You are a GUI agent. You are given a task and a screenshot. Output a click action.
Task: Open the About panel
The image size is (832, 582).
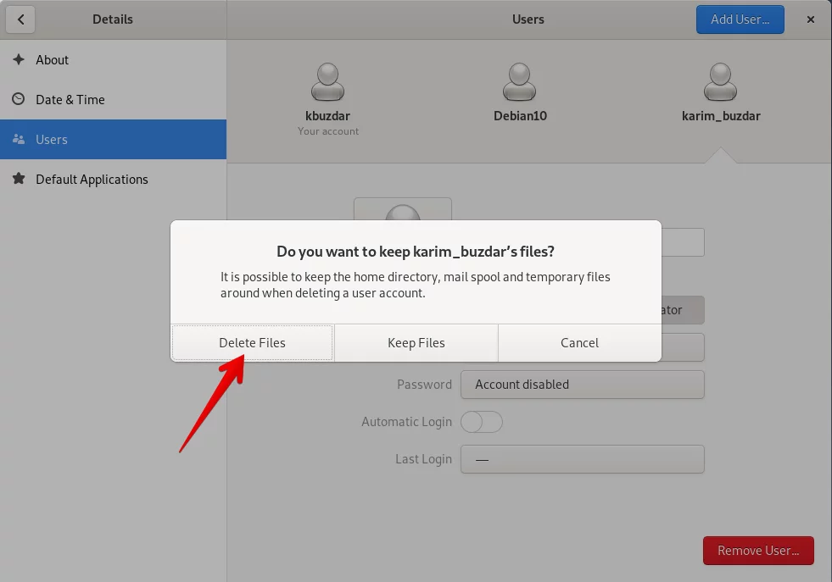pos(113,59)
